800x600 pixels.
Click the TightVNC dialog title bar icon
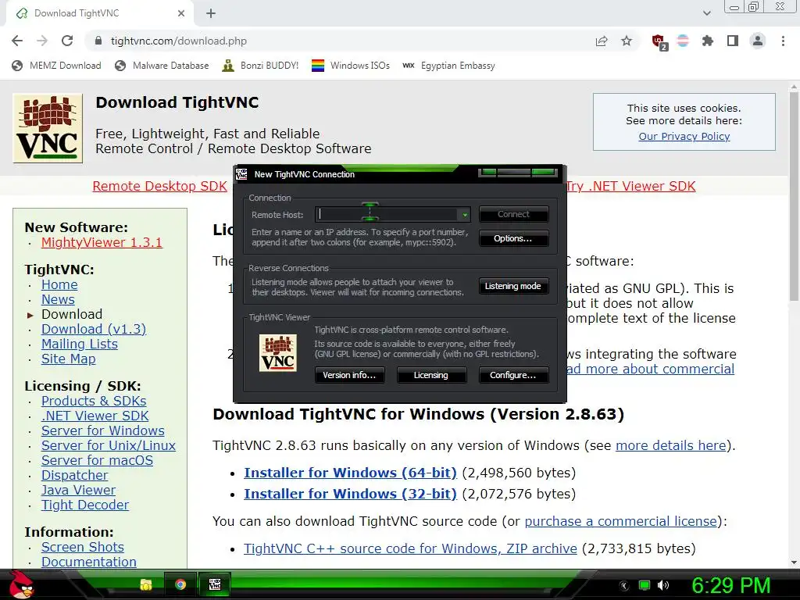tap(242, 174)
